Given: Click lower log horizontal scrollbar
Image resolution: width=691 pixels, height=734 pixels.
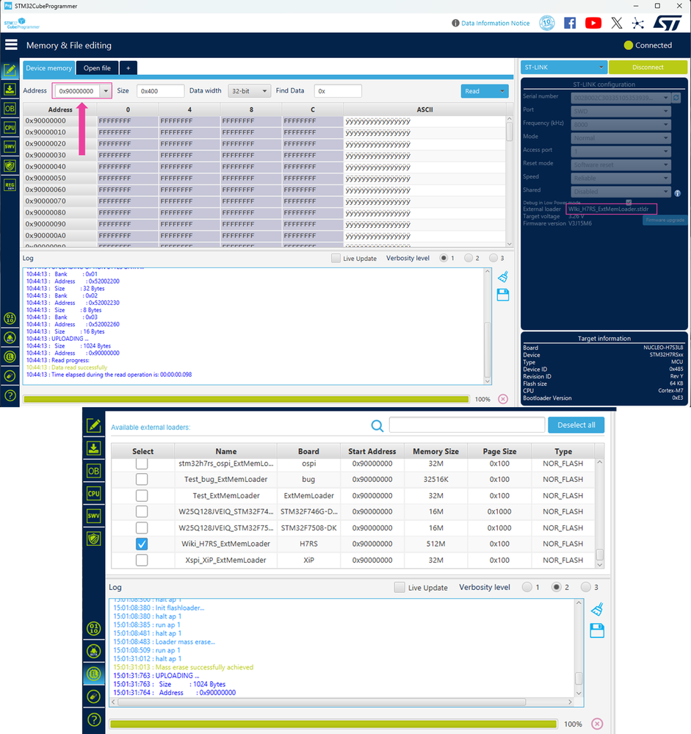Looking at the screenshot, I should 322,702.
